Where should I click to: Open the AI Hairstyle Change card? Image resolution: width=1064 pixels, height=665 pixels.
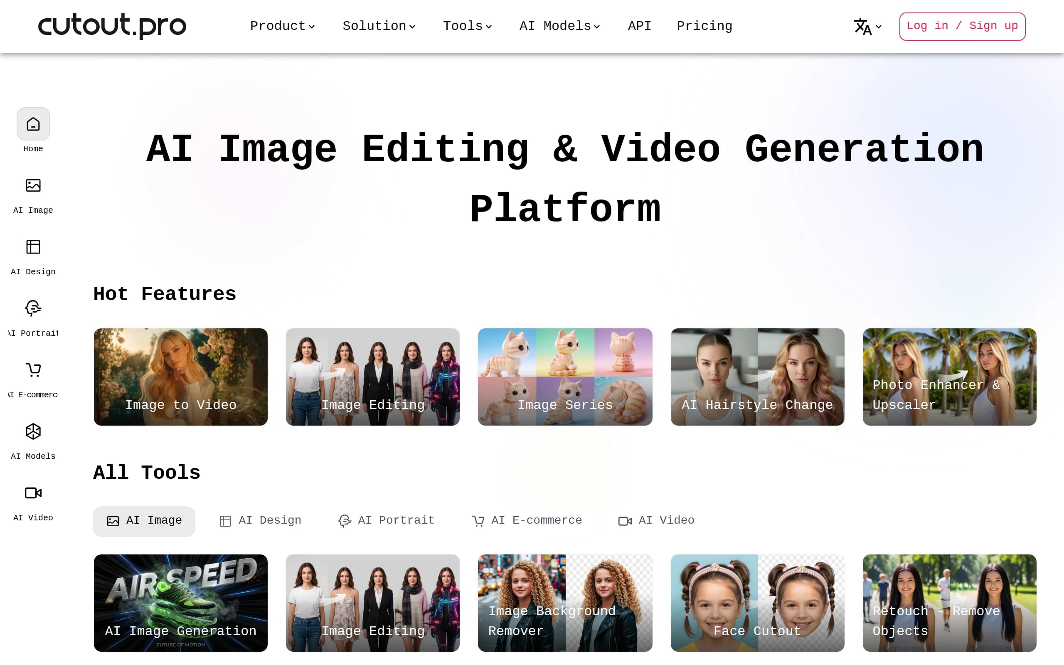pyautogui.click(x=758, y=377)
